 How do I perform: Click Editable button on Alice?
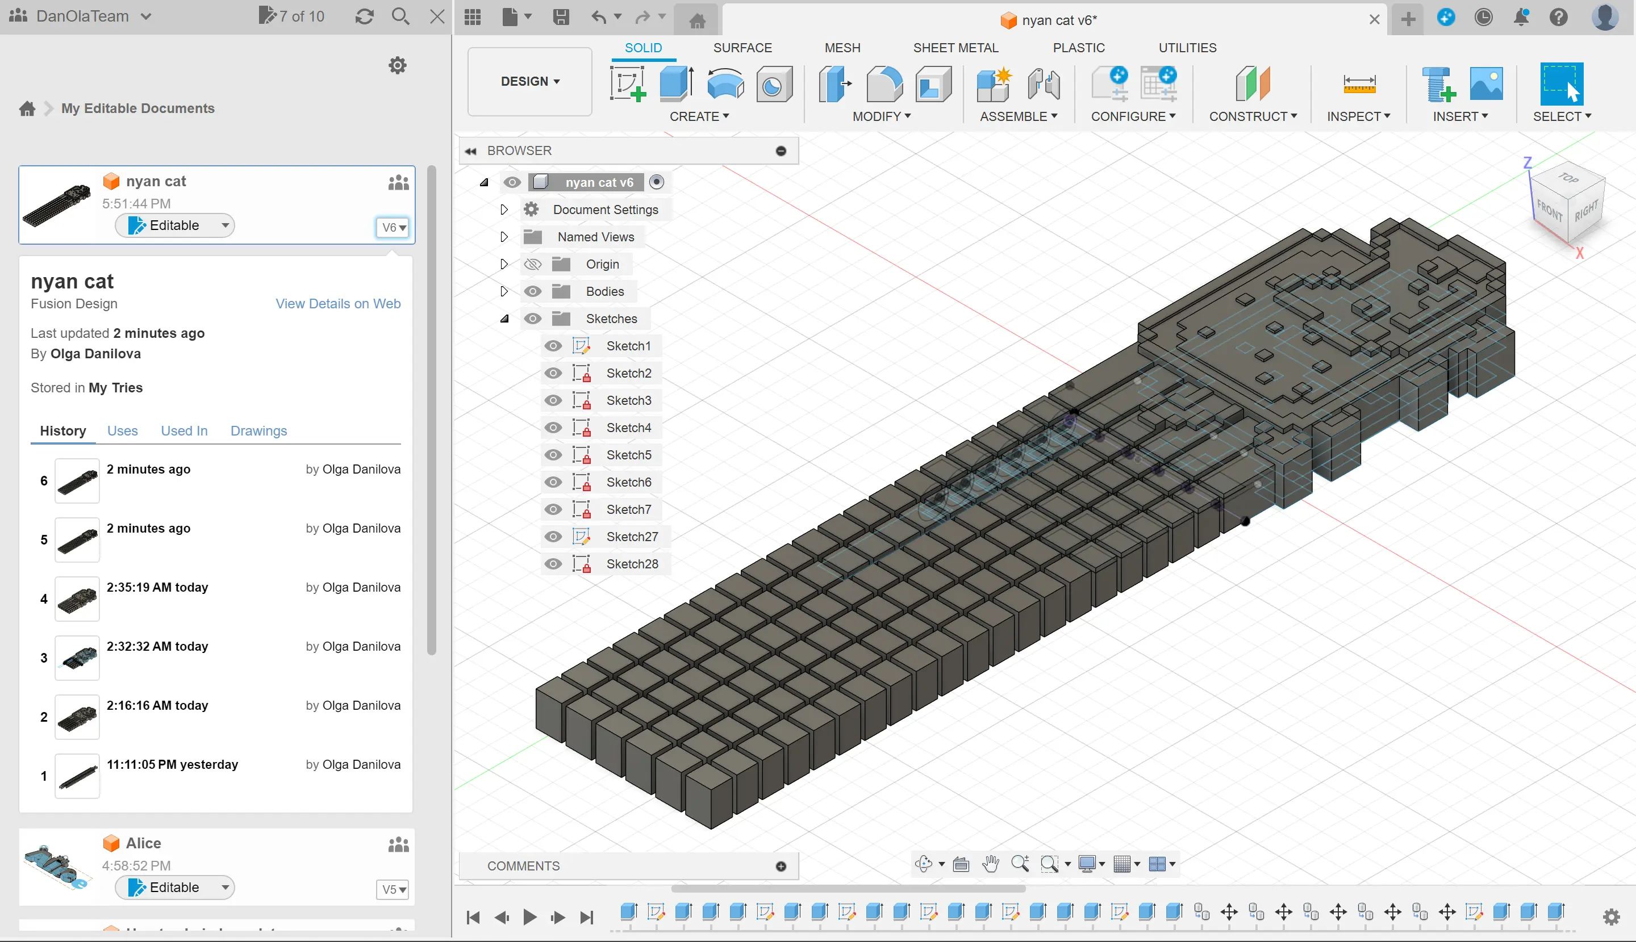pos(175,887)
